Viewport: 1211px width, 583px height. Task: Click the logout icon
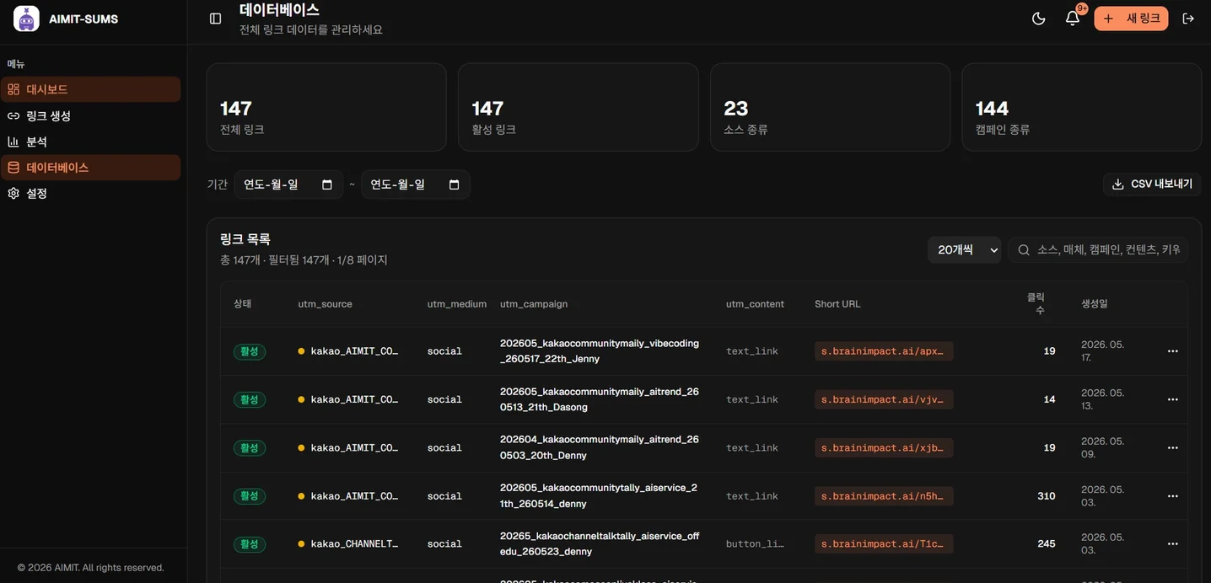pyautogui.click(x=1188, y=19)
